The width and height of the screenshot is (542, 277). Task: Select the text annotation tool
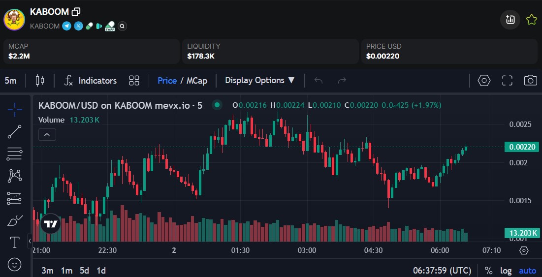coord(15,242)
